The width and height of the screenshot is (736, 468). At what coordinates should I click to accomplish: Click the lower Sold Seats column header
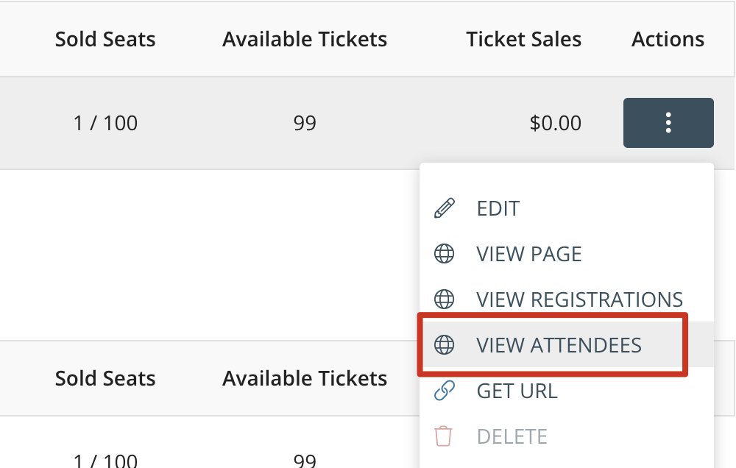coord(105,378)
